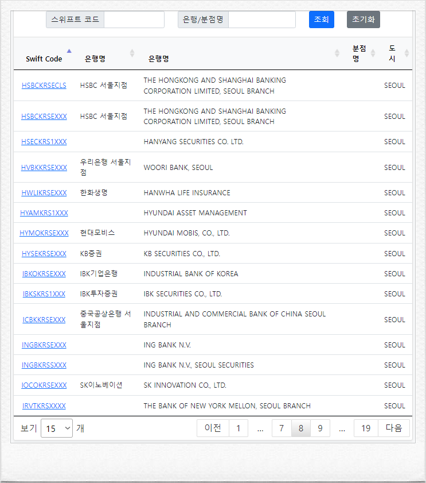Click the gray 초기화 button
This screenshot has width=426, height=483.
click(x=364, y=20)
